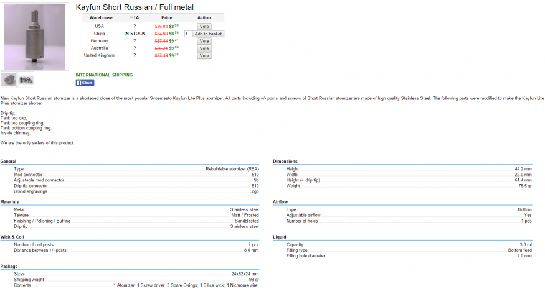Click the Drip tip connector label
This screenshot has height=294, width=545.
click(x=31, y=186)
